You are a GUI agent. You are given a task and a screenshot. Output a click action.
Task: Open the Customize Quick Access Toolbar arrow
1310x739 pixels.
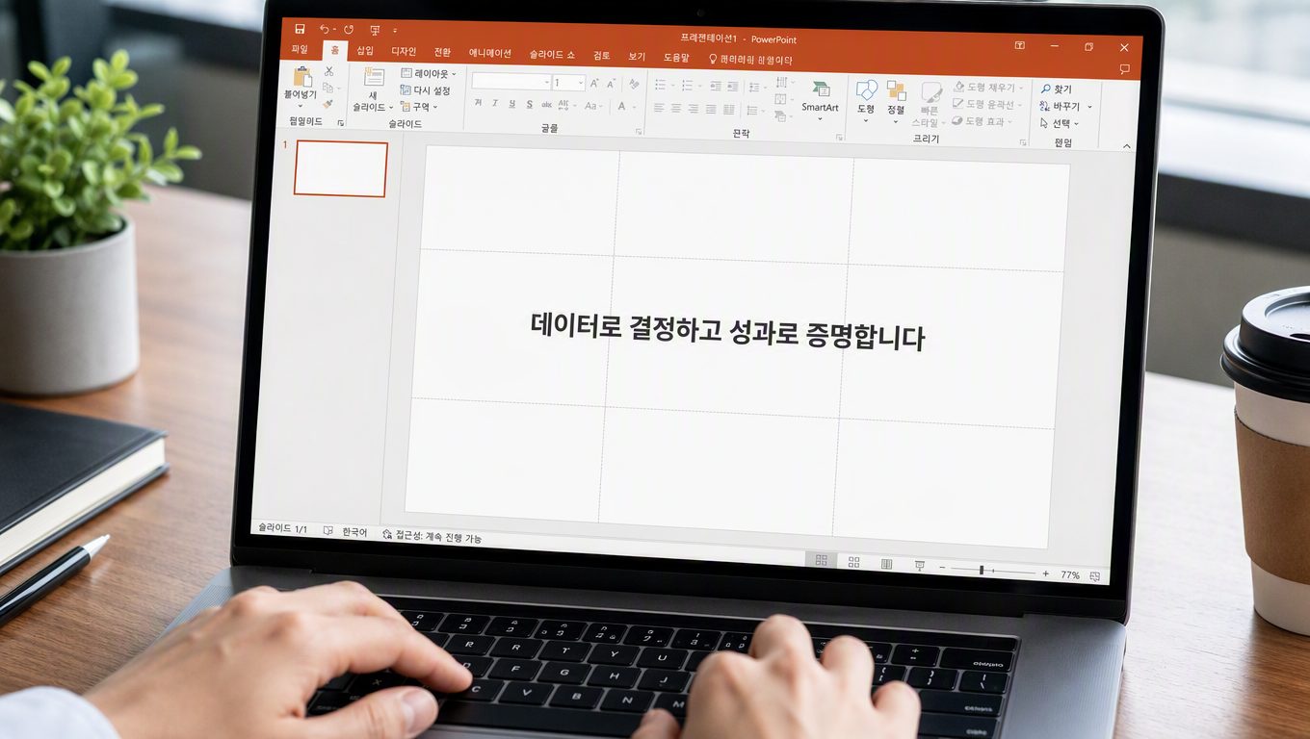(395, 31)
